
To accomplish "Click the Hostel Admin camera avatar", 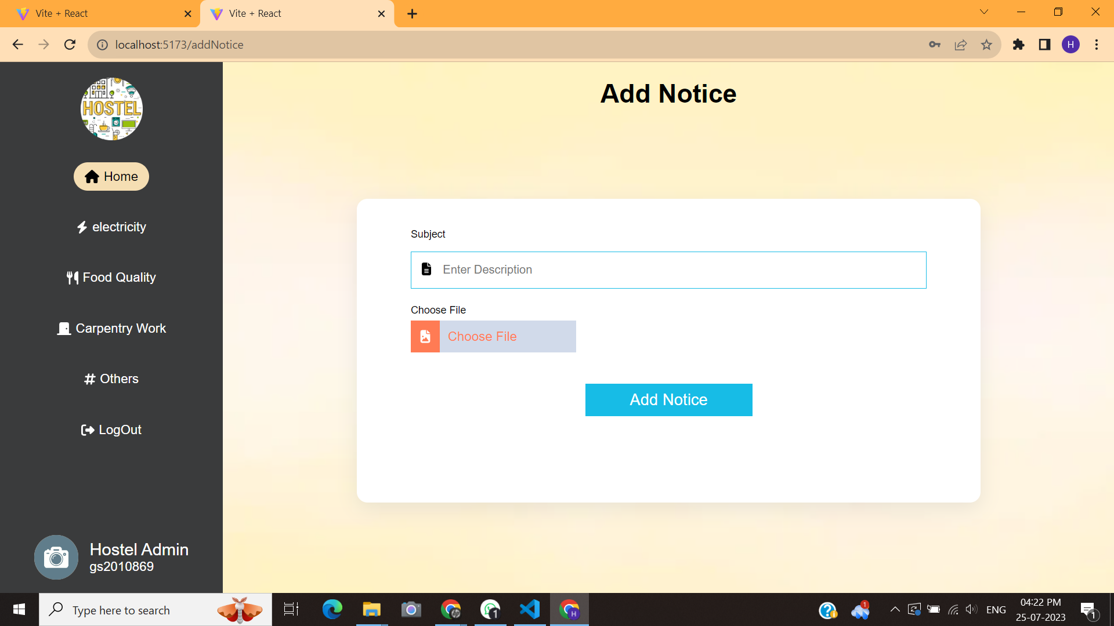I will coord(56,557).
